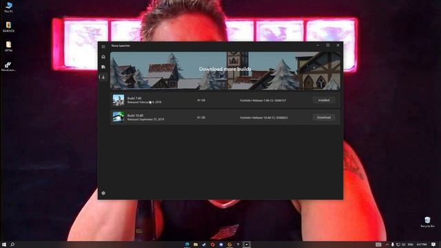Select the downloads icon in the sidebar

pos(103,77)
